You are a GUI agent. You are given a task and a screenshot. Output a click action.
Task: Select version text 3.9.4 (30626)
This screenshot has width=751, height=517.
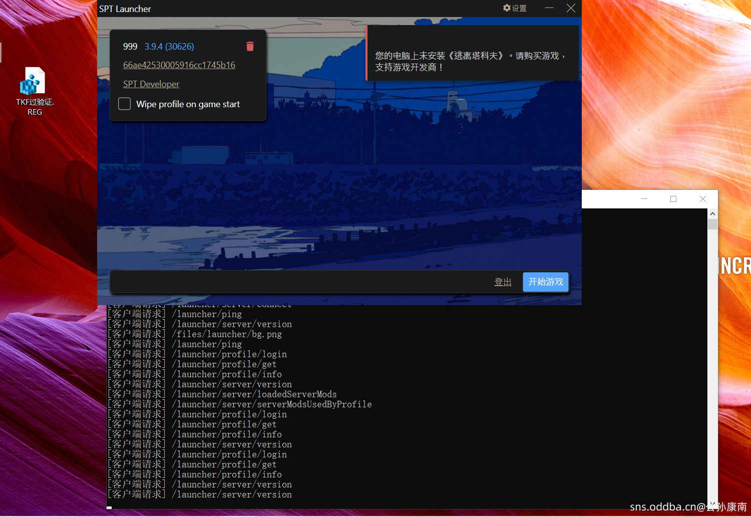click(x=169, y=47)
